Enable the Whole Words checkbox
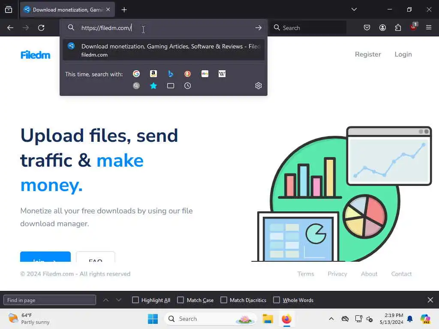 [277, 300]
